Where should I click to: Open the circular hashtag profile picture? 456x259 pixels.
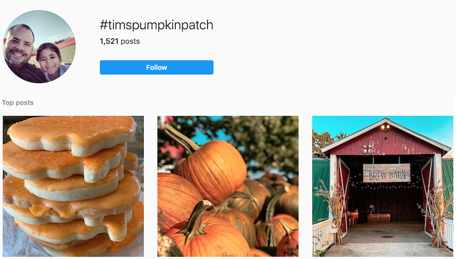(x=39, y=47)
